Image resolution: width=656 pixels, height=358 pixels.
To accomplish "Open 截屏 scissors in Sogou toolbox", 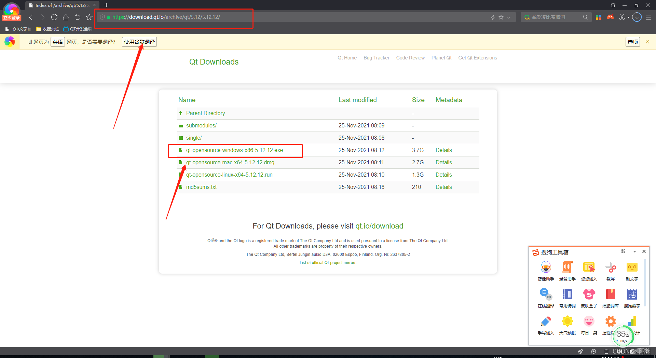I will (x=610, y=271).
